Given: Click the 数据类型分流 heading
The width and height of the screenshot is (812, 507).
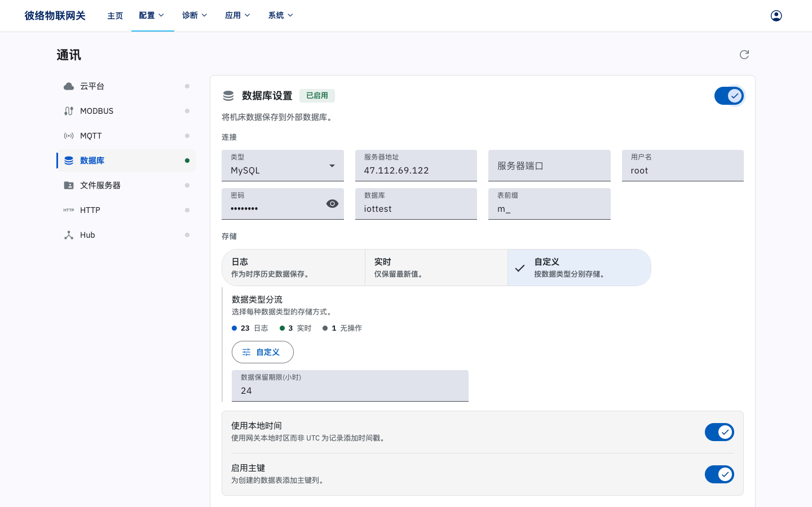Looking at the screenshot, I should [257, 300].
